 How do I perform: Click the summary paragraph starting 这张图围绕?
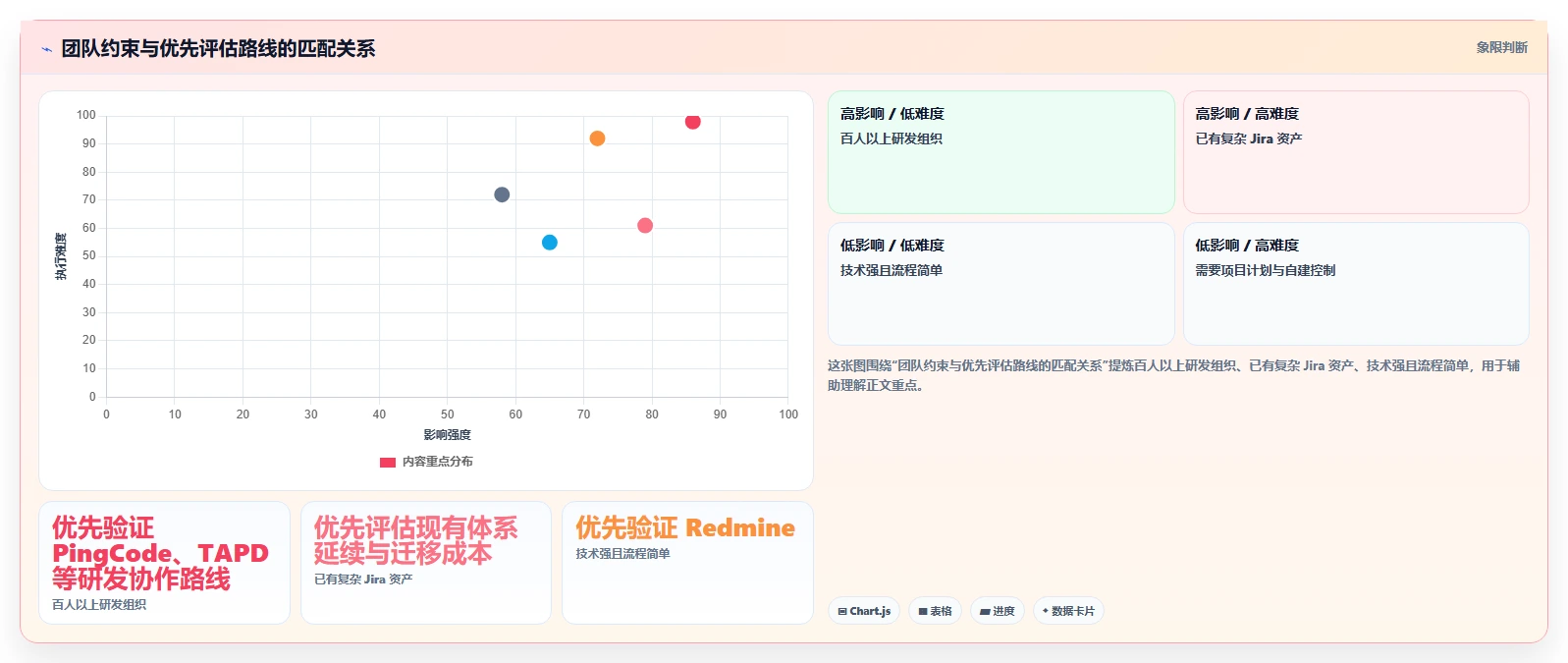click(1173, 375)
